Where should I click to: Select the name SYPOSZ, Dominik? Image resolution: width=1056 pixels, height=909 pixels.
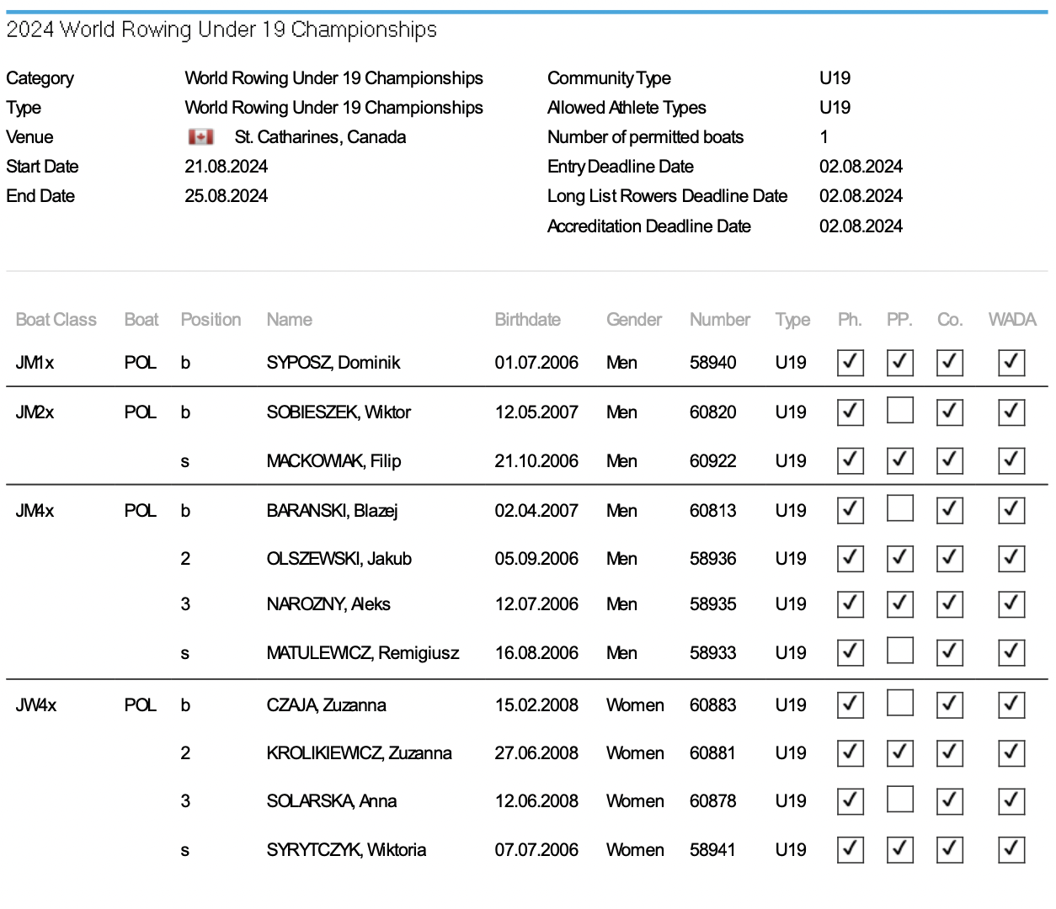pyautogui.click(x=333, y=363)
